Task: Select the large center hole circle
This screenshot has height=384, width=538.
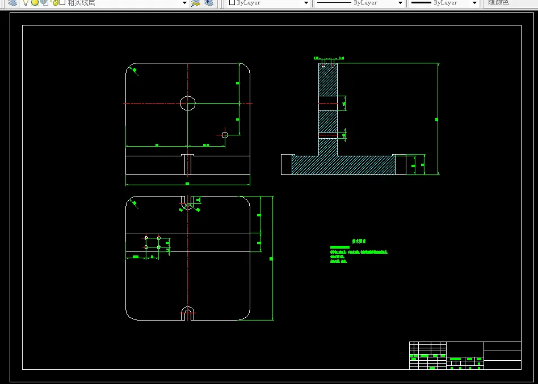Action: (x=188, y=103)
